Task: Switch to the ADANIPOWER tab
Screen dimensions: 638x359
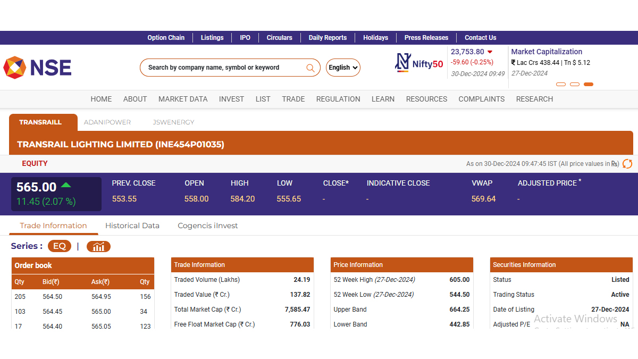Action: (x=107, y=122)
